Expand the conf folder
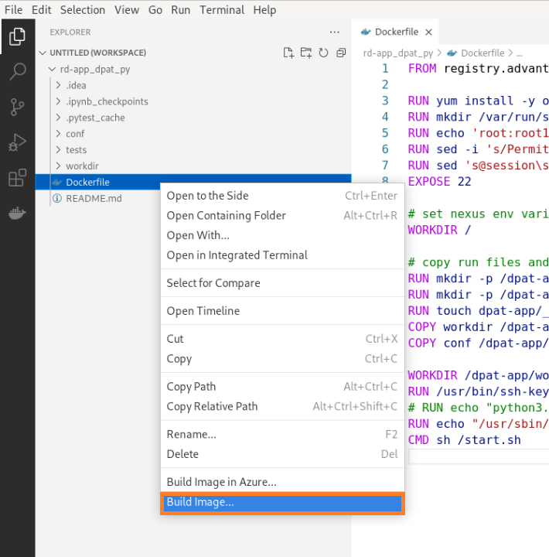The width and height of the screenshot is (549, 557). pos(75,134)
